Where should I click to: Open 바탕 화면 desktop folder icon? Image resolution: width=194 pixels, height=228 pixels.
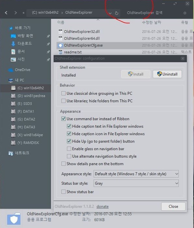(x=13, y=36)
